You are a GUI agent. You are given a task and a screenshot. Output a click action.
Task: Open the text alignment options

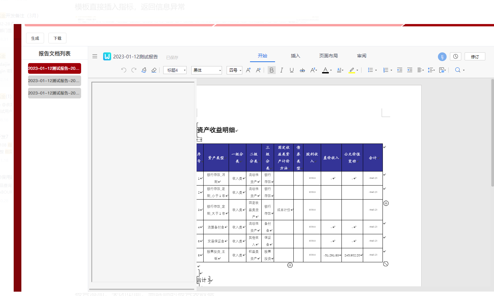click(x=421, y=70)
